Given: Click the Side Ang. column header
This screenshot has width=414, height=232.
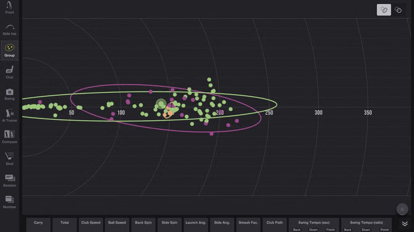Looking at the screenshot, I should coord(222,225).
